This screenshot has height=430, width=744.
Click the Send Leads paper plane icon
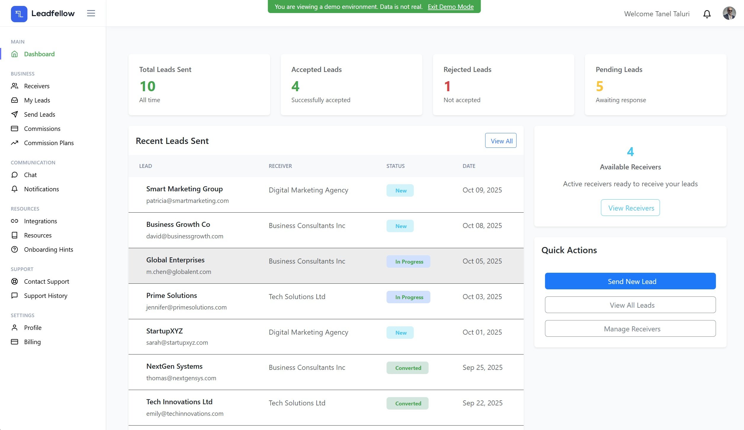[x=15, y=114]
